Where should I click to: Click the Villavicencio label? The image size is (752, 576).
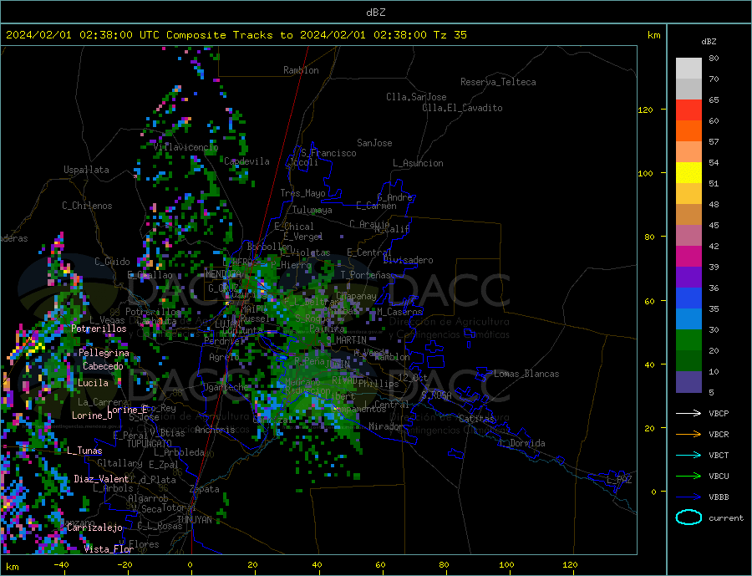tap(185, 147)
